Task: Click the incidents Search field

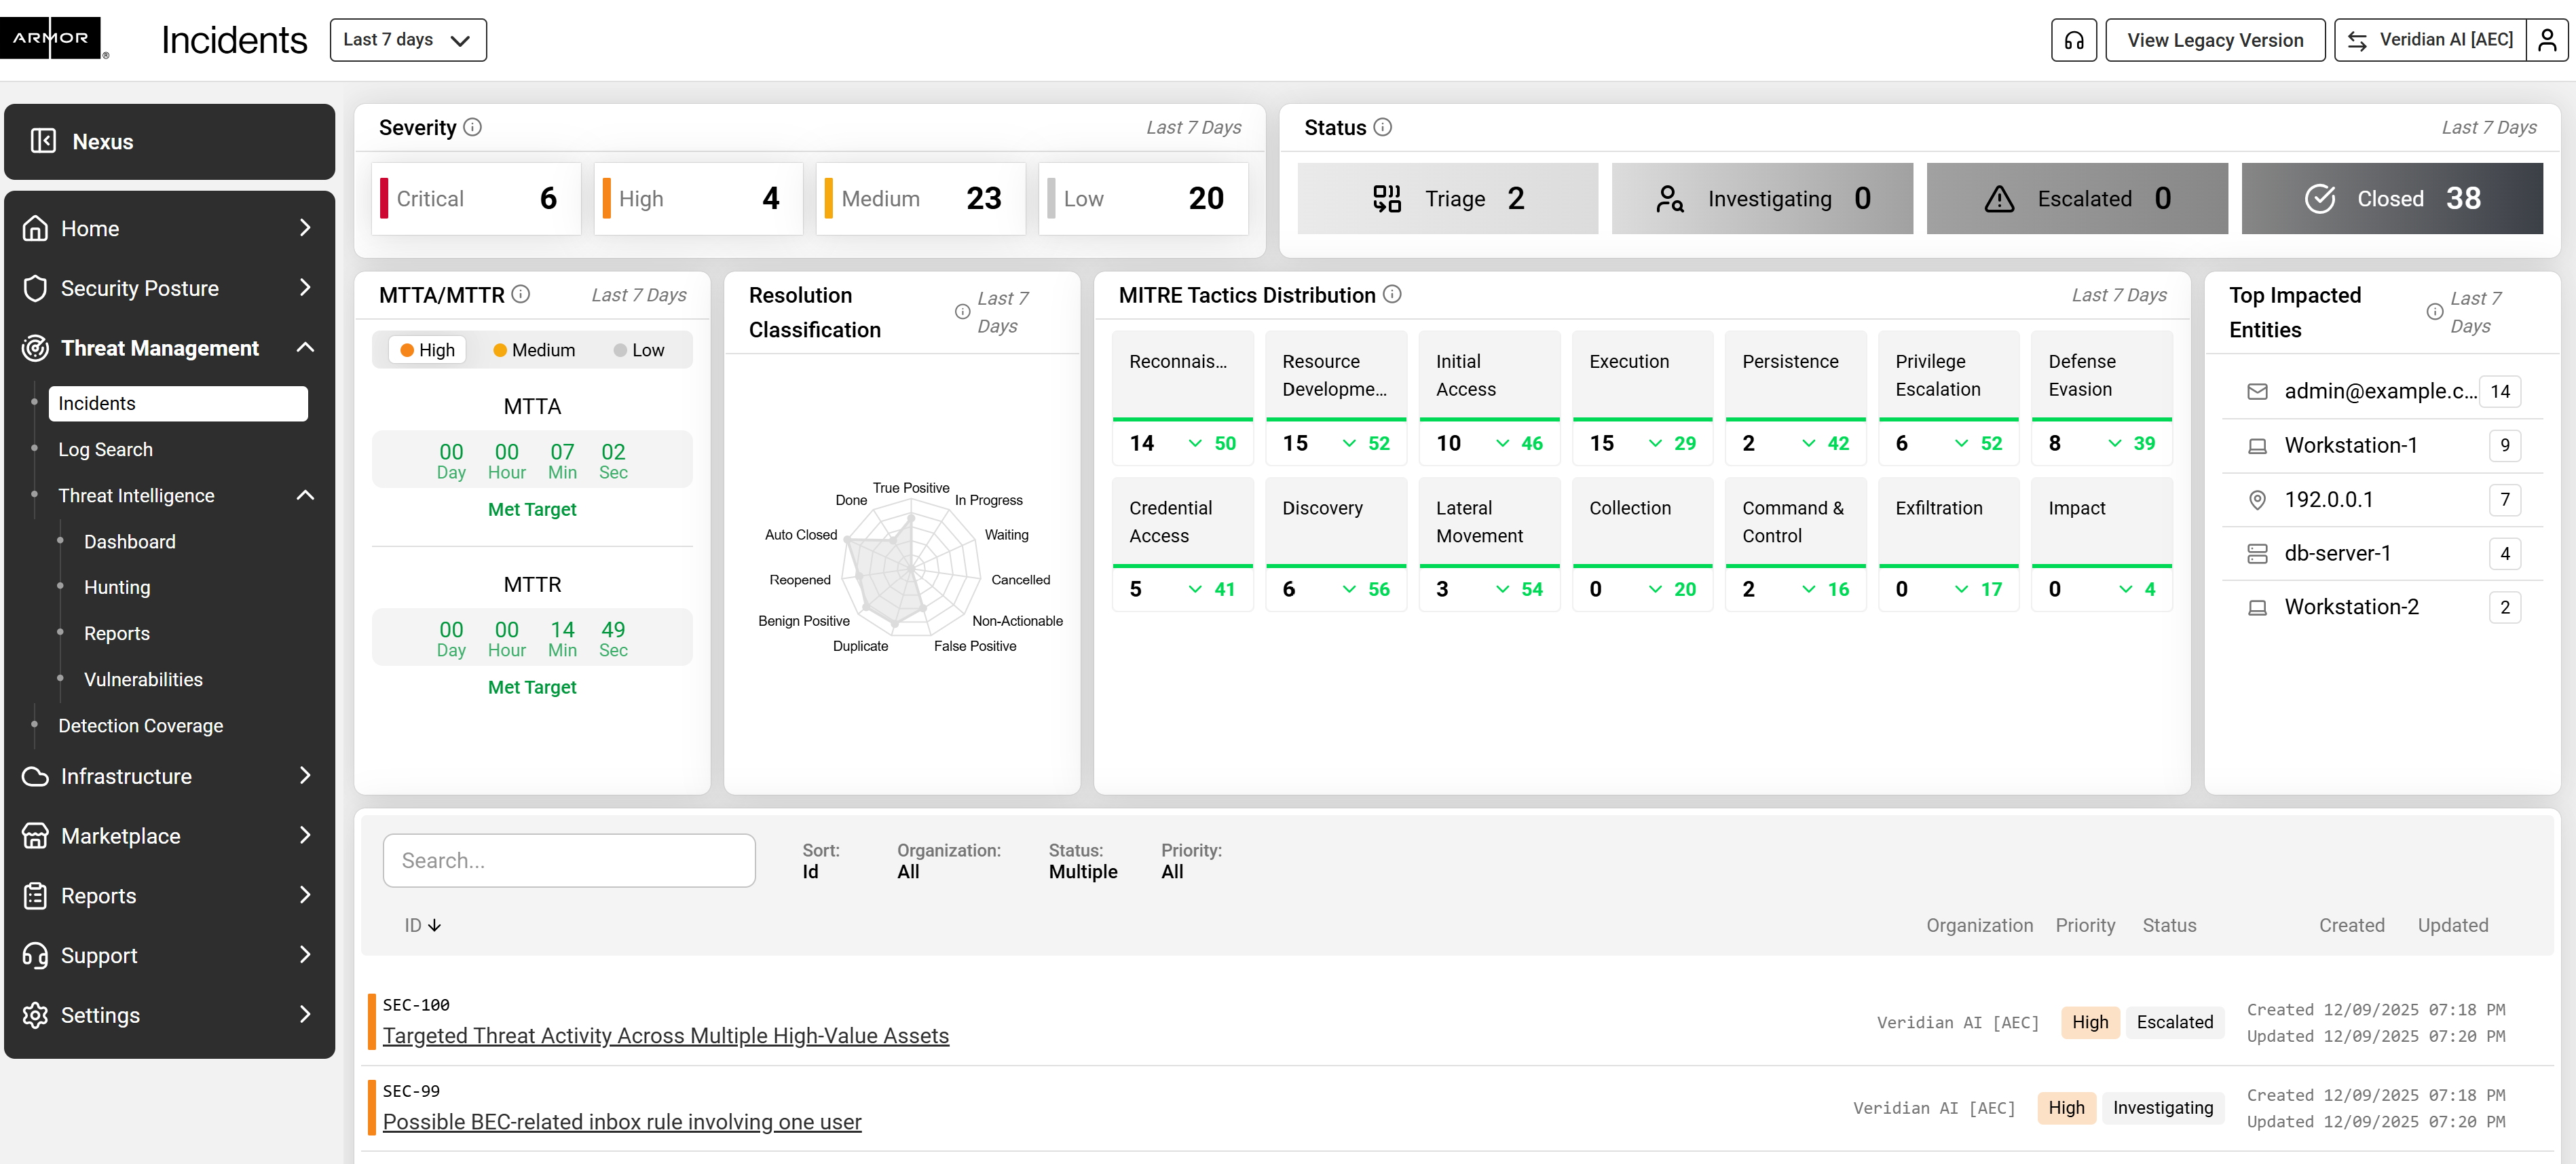Action: tap(568, 860)
